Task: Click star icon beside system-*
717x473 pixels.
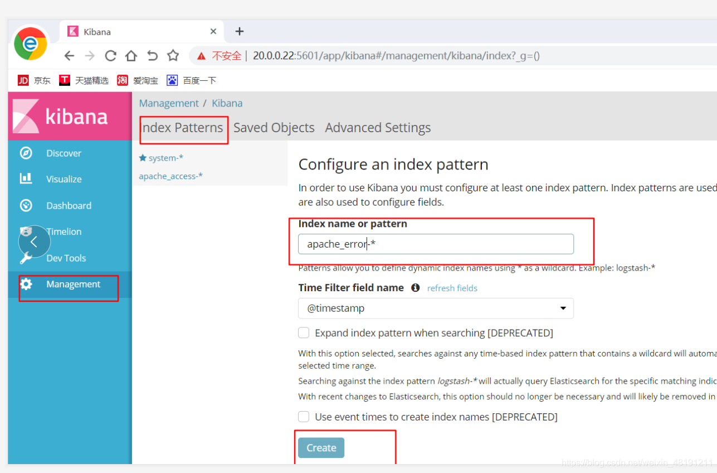Action: (x=143, y=158)
